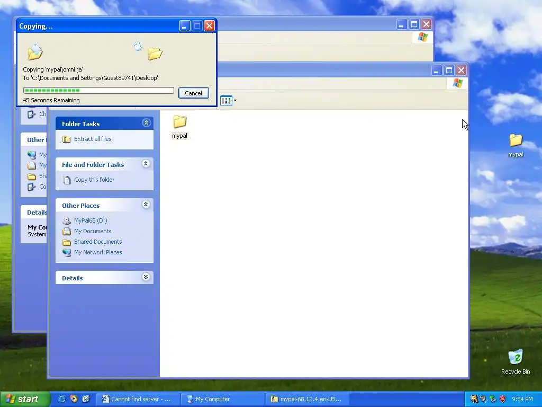Click the My Network Places icon
This screenshot has height=407, width=542.
(66, 253)
